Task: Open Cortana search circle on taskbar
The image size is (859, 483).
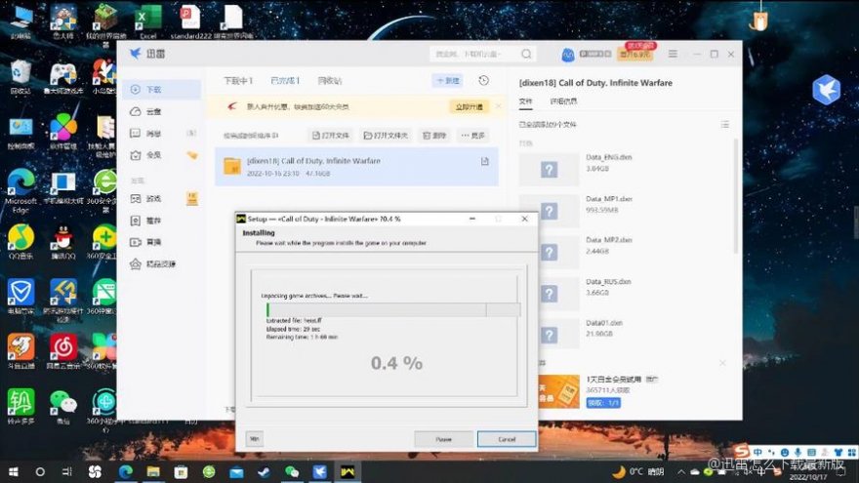Action: 40,471
